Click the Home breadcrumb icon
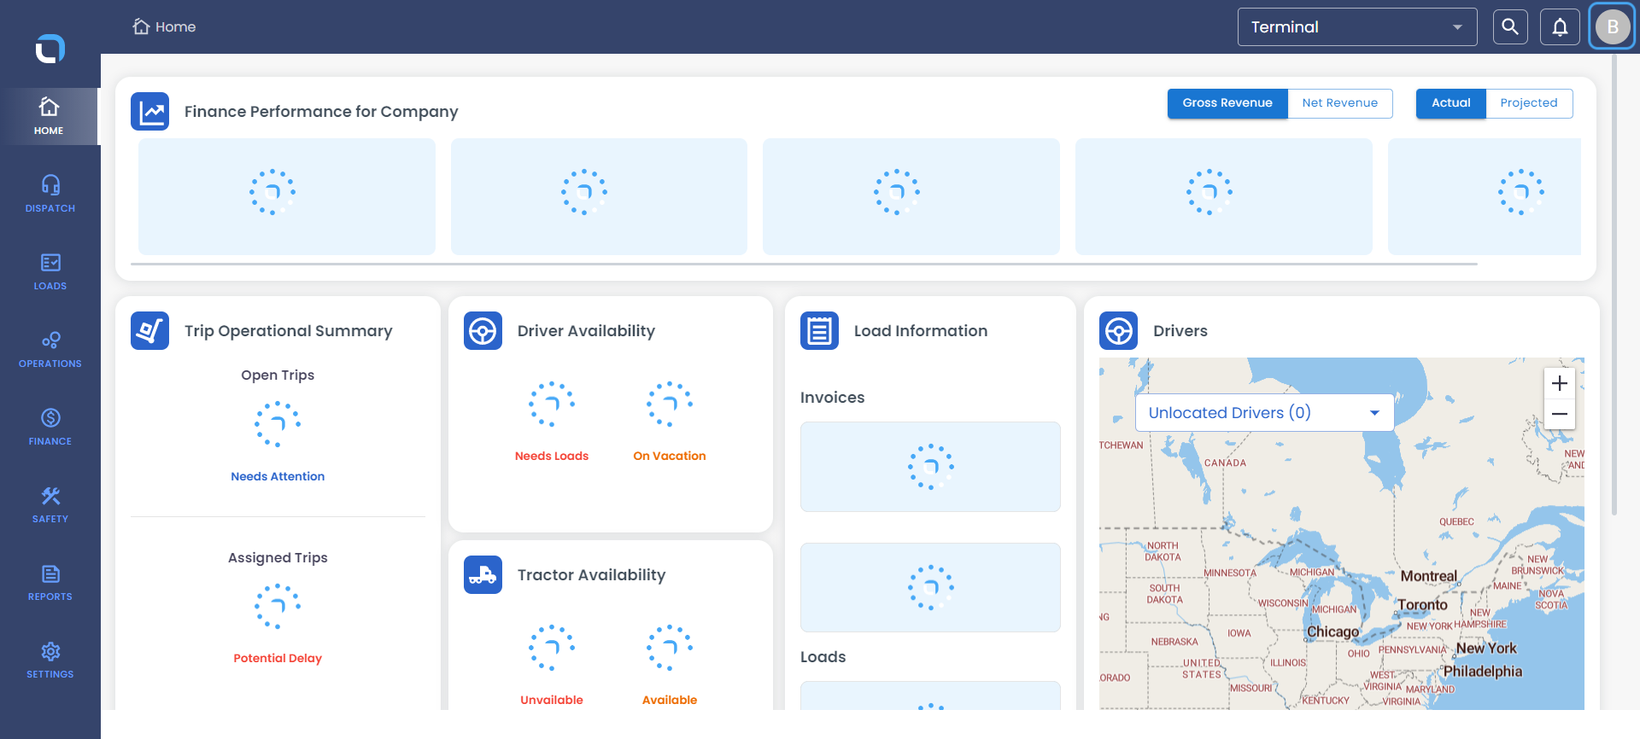Screen dimensions: 1640x739 click(141, 26)
